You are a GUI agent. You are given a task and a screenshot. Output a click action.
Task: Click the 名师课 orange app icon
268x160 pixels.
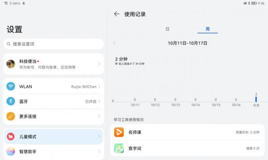click(119, 132)
